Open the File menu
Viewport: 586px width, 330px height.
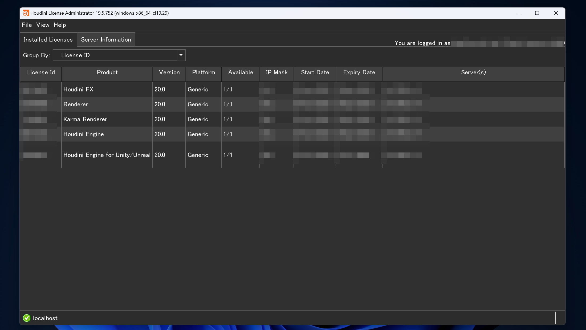[27, 25]
